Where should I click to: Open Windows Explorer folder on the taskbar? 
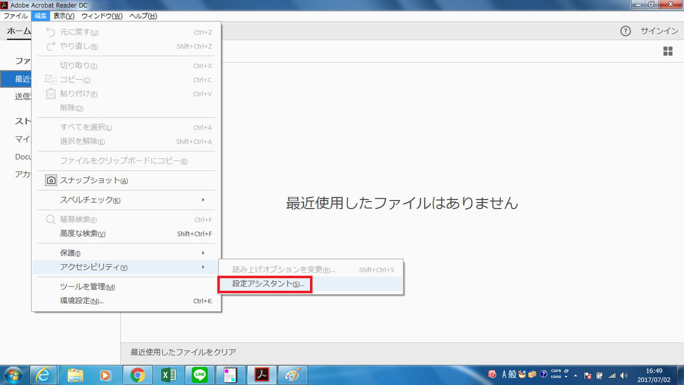tap(75, 375)
